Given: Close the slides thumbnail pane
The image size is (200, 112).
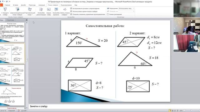Looking at the screenshot, I should pos(26,20).
